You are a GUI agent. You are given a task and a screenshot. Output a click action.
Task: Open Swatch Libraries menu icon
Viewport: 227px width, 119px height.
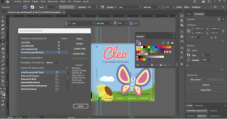pyautogui.click(x=138, y=65)
